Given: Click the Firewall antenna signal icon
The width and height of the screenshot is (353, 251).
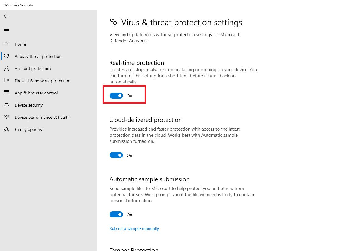Looking at the screenshot, I should point(6,80).
